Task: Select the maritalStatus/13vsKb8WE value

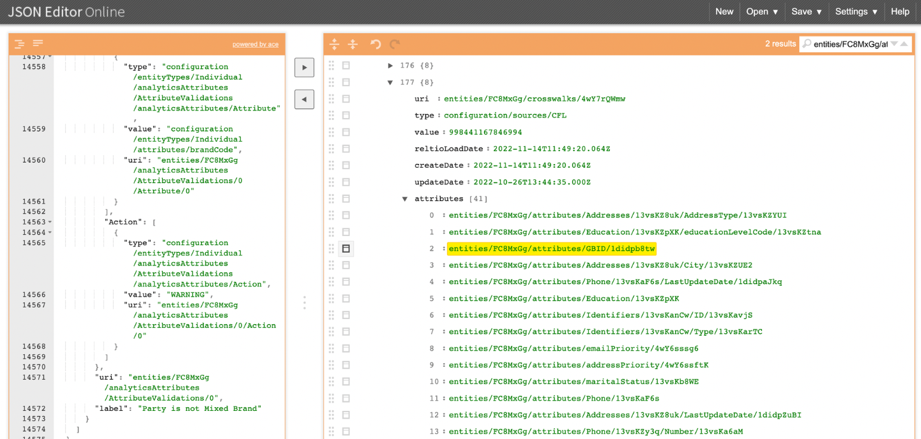Action: (x=574, y=382)
